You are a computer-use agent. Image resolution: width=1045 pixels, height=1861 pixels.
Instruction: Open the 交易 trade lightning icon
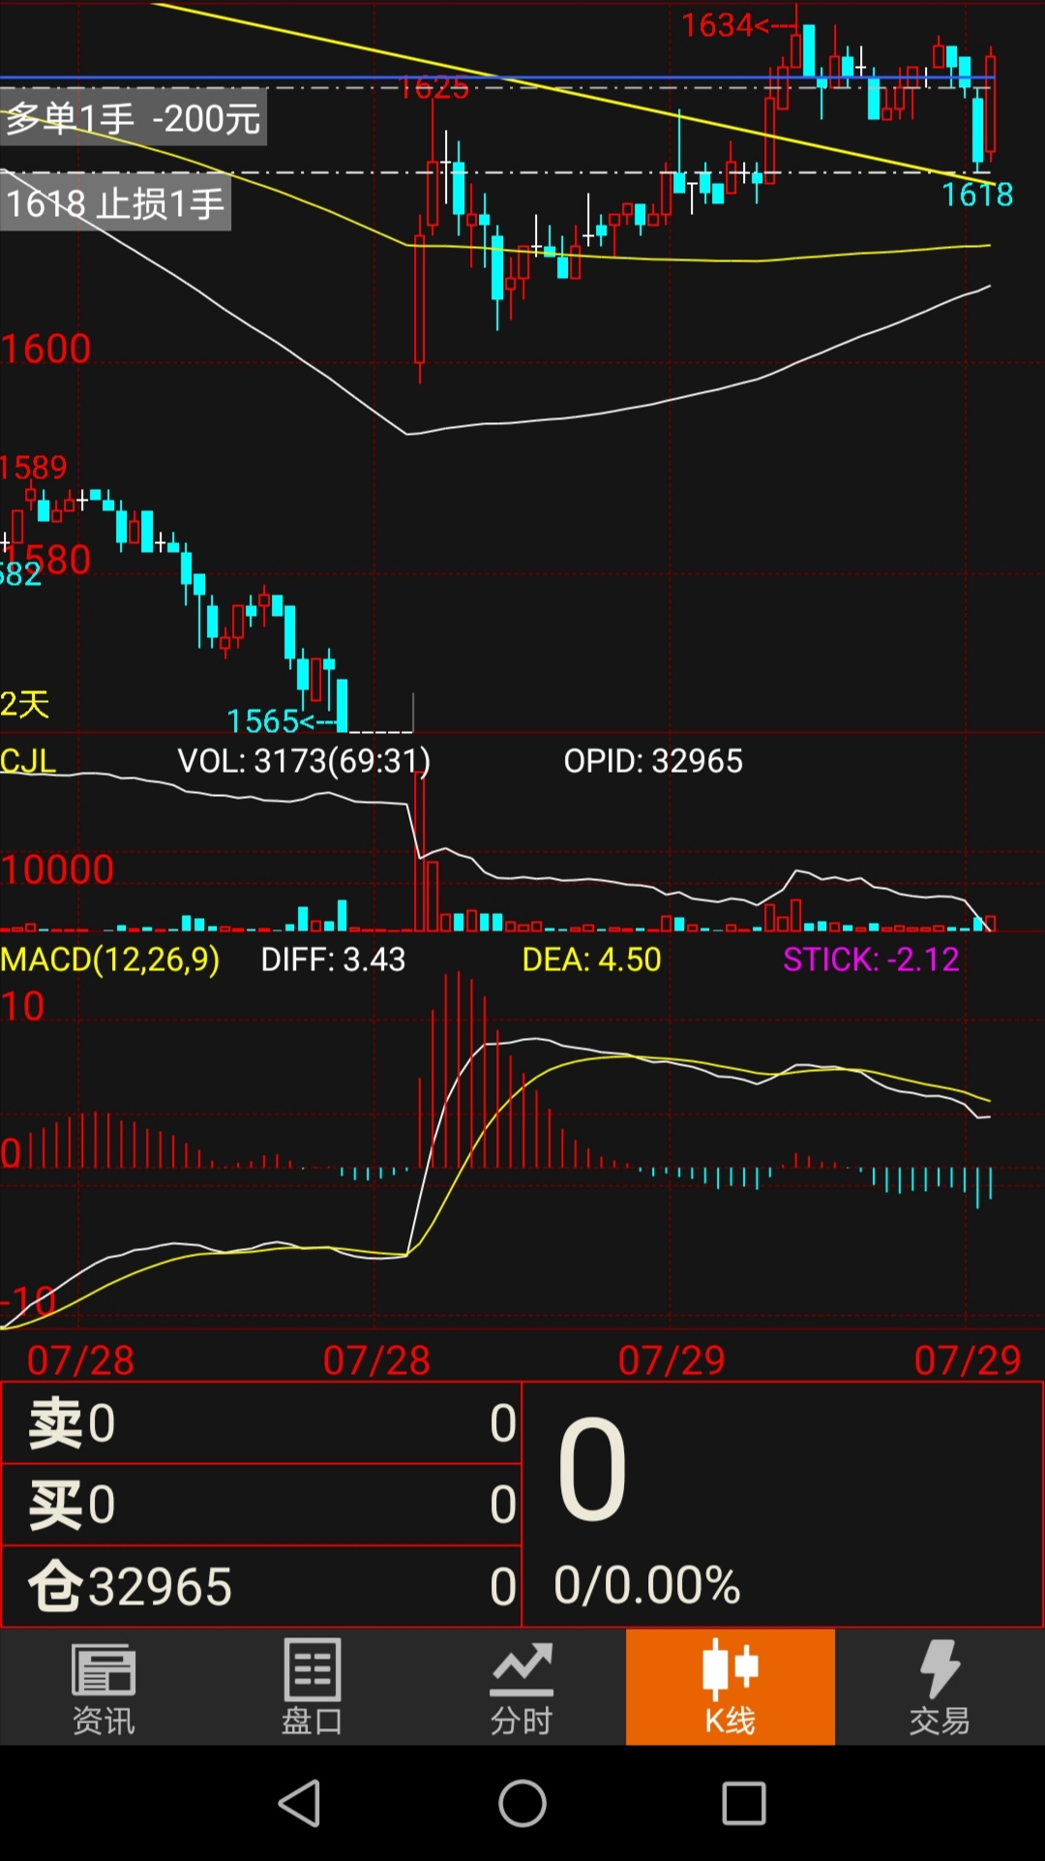click(x=939, y=1687)
